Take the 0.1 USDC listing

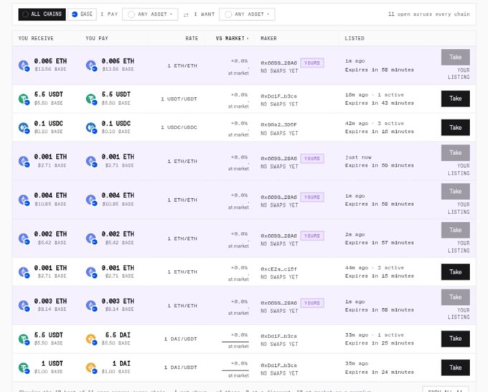tap(455, 127)
